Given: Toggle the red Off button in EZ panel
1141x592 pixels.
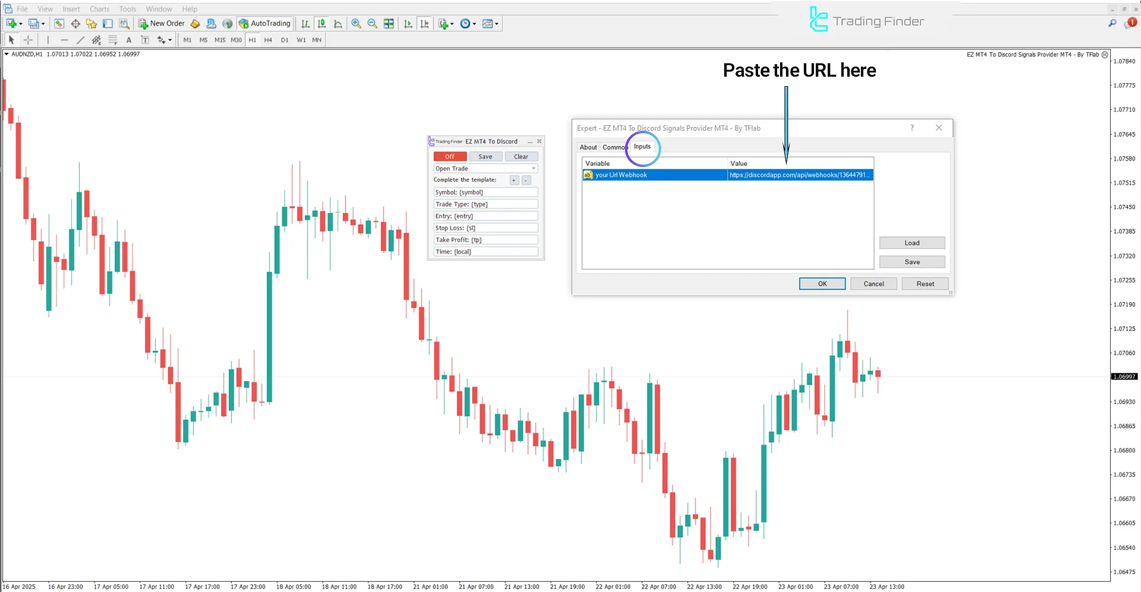Looking at the screenshot, I should point(450,157).
